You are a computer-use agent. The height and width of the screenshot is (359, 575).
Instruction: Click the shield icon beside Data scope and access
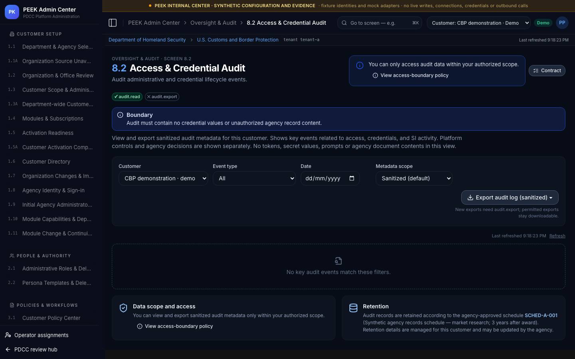pos(123,308)
